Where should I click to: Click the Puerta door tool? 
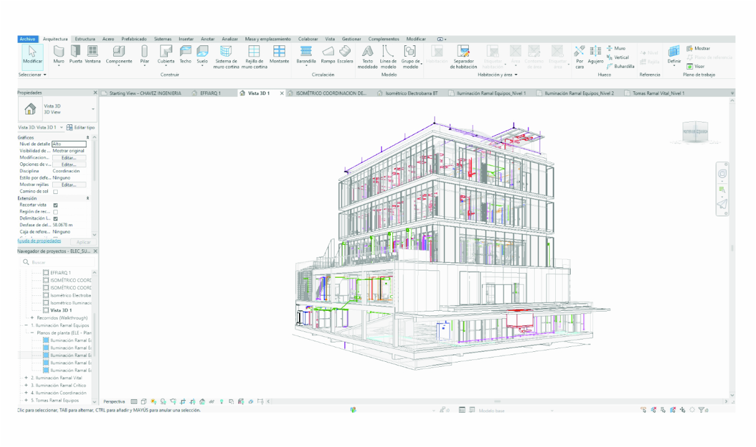[x=76, y=54]
